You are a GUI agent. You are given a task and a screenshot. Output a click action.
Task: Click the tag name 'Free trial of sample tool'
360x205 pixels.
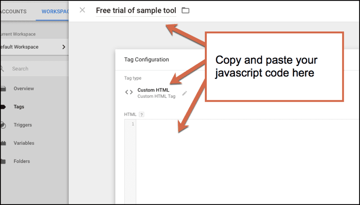click(x=136, y=10)
